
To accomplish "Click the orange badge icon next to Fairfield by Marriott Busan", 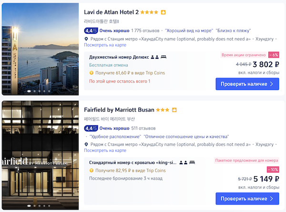I will point(174,110).
